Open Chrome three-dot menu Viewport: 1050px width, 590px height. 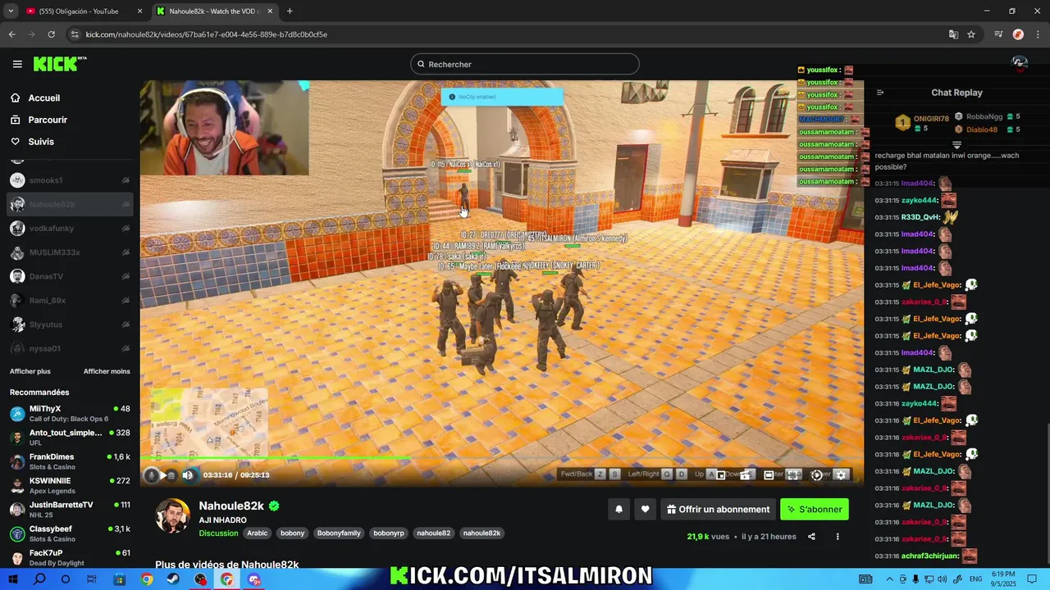[x=1037, y=34]
